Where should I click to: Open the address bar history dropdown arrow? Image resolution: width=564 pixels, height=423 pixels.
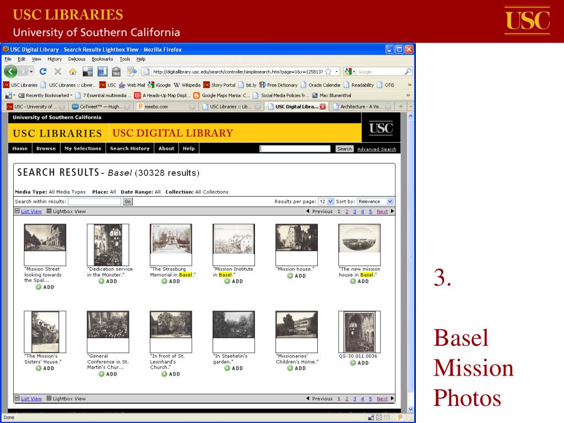[x=337, y=72]
